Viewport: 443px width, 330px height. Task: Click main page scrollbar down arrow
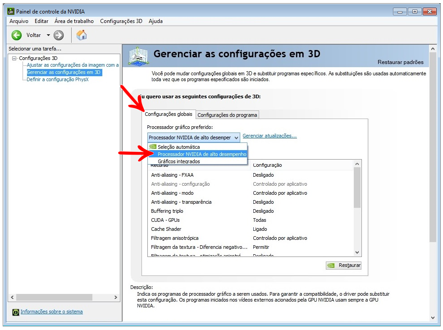point(433,318)
